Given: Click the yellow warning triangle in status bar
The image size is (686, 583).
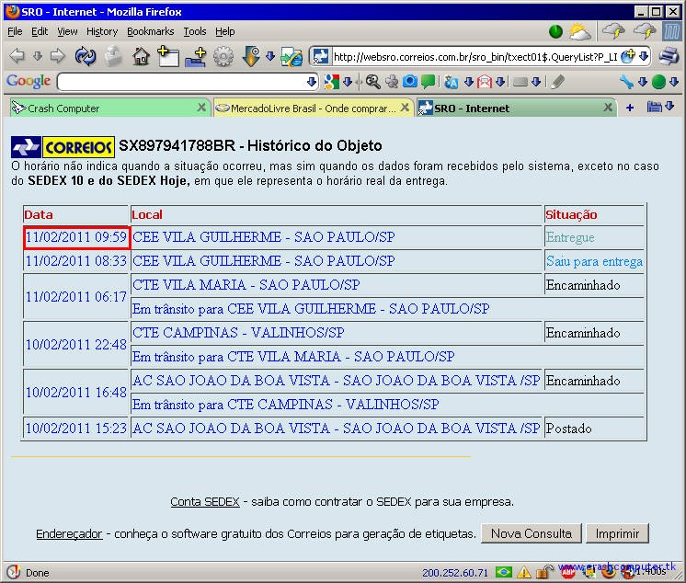Looking at the screenshot, I should point(523,572).
